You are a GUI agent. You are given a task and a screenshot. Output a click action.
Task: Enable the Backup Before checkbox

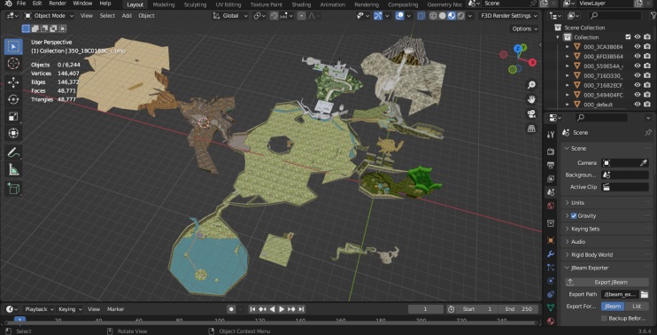point(604,318)
